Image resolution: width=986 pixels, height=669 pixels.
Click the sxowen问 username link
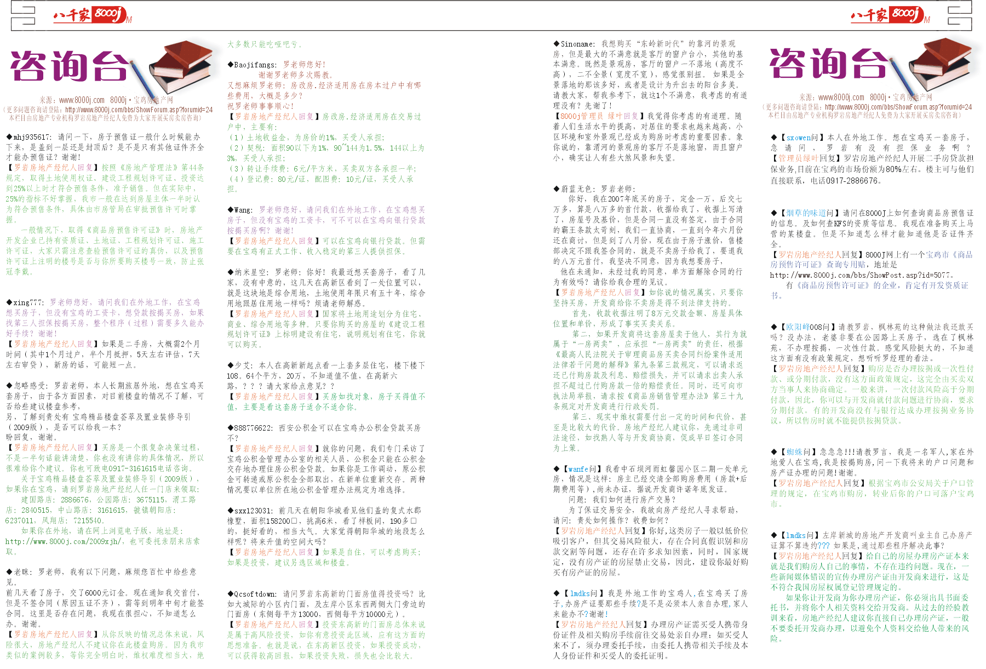(x=802, y=138)
